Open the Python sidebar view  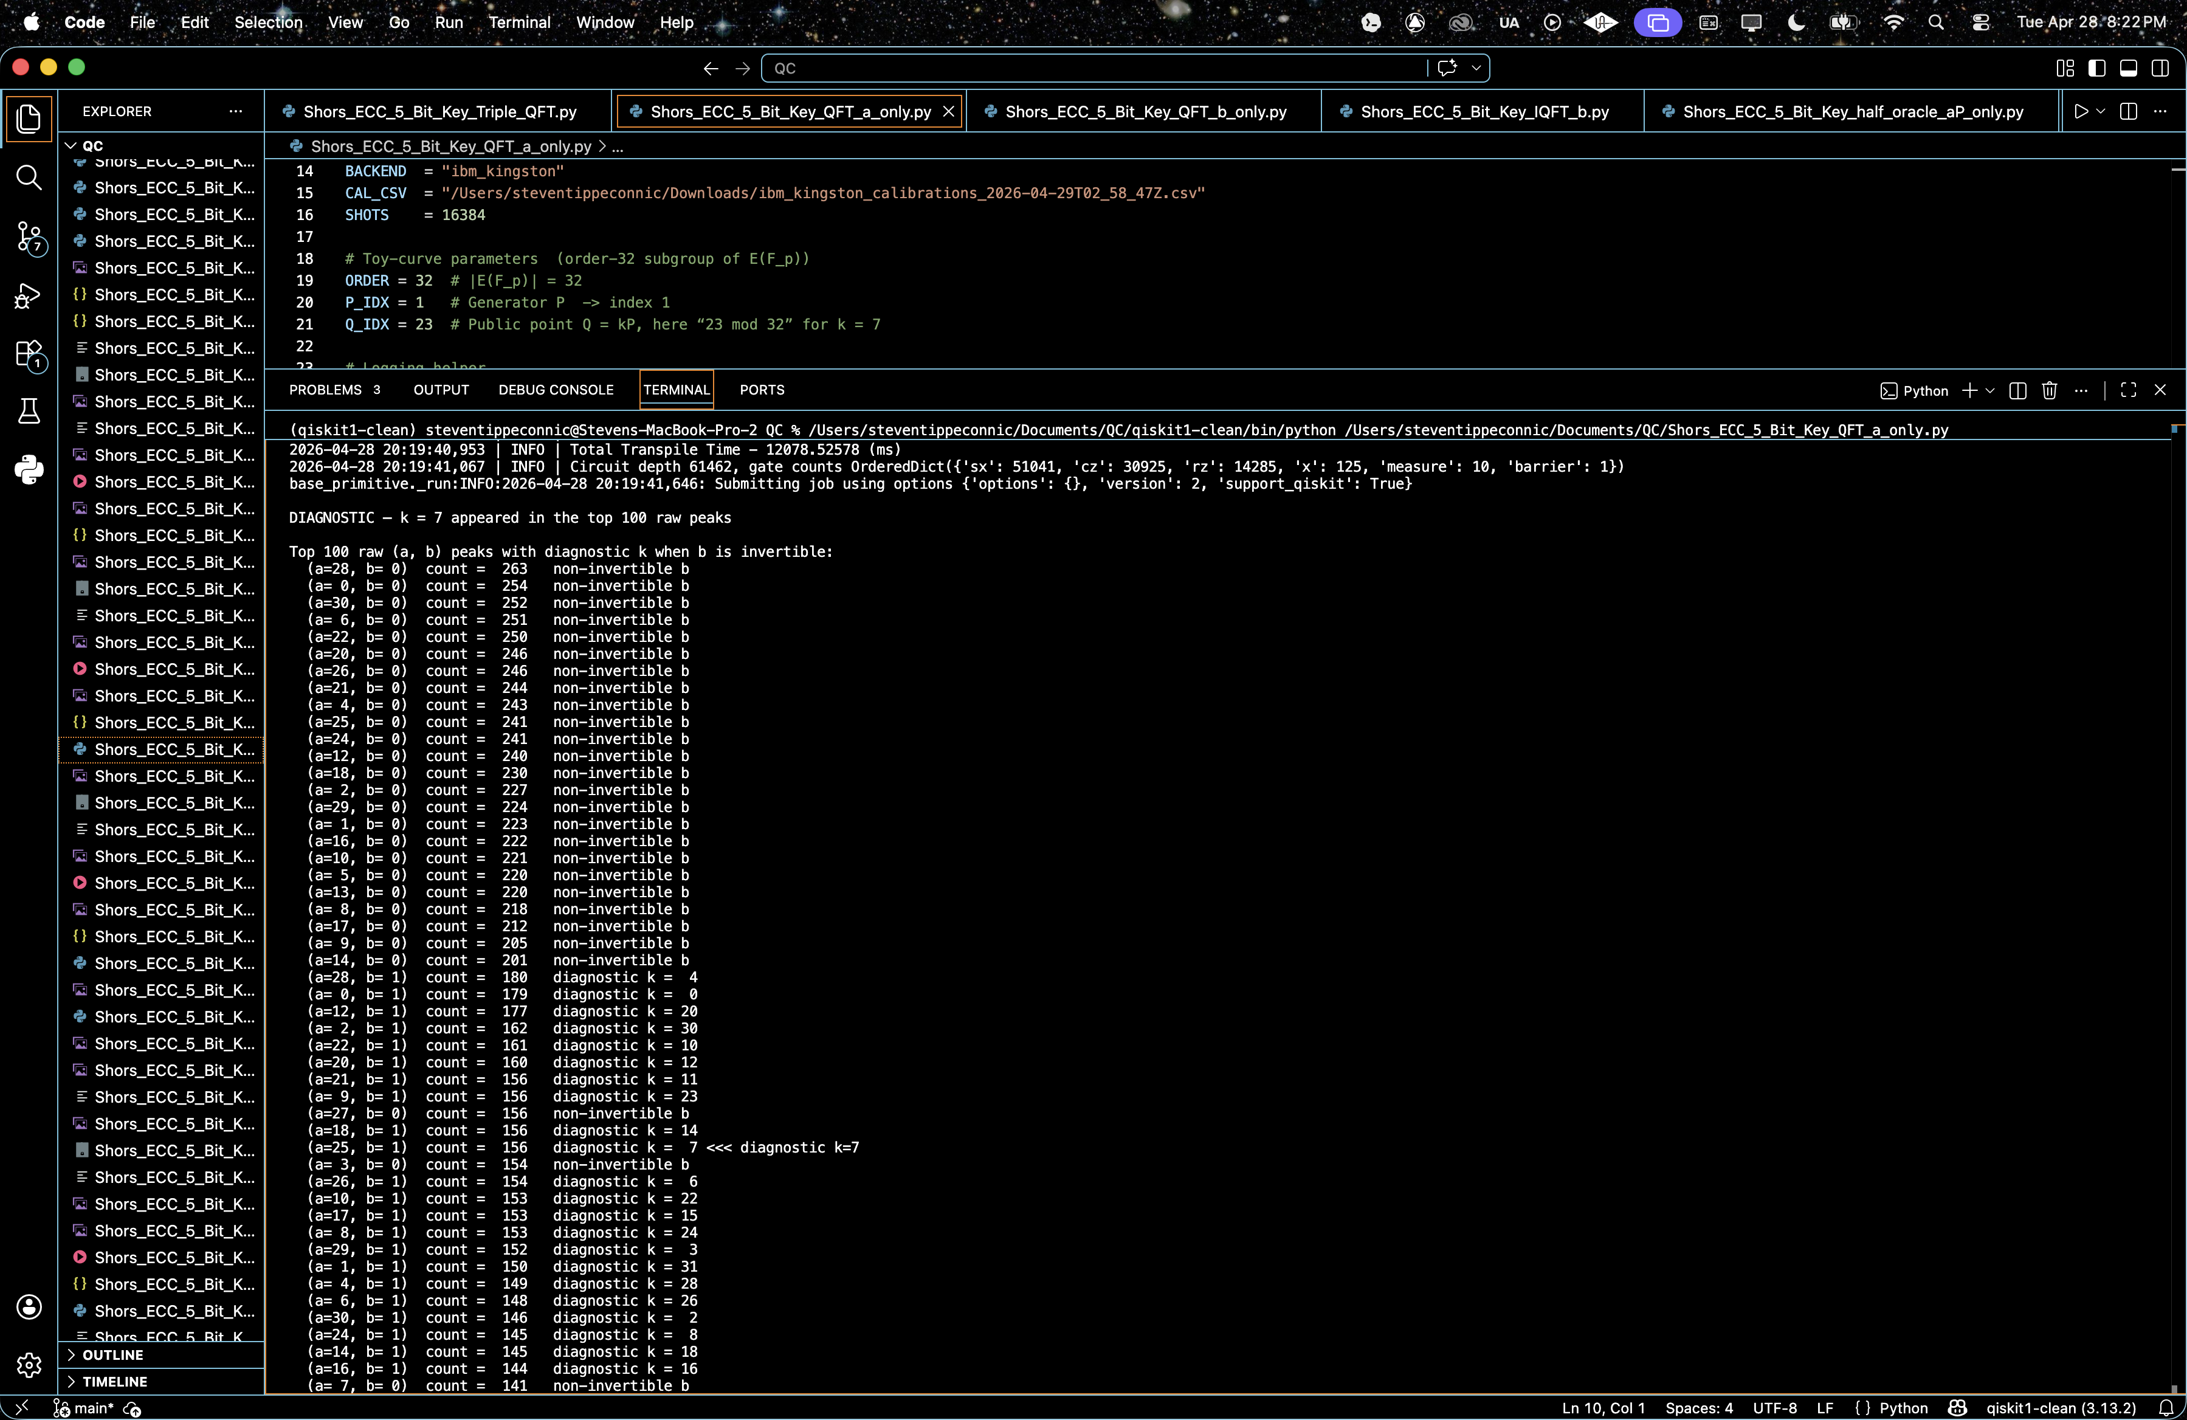29,470
